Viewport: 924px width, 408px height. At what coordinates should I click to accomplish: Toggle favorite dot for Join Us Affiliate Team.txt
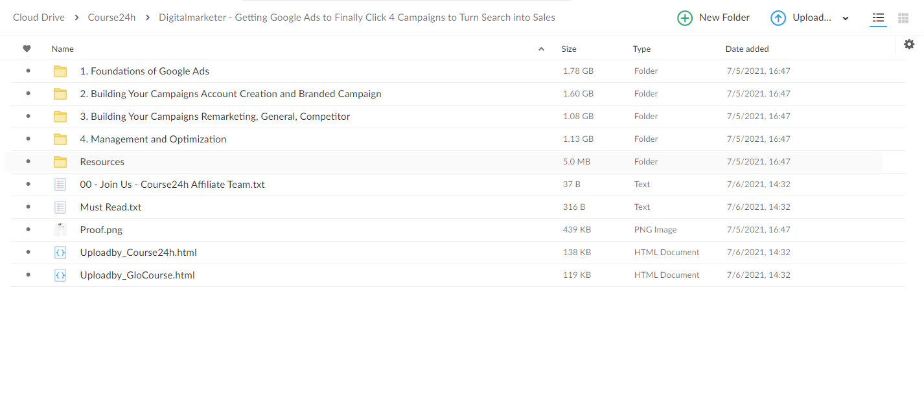coord(28,185)
